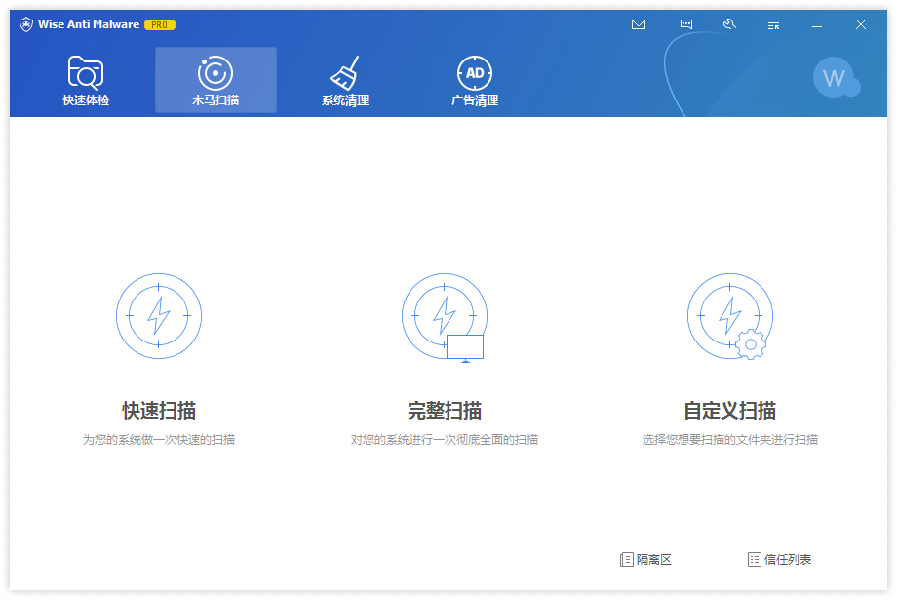Open the main menu list icon

tap(773, 24)
